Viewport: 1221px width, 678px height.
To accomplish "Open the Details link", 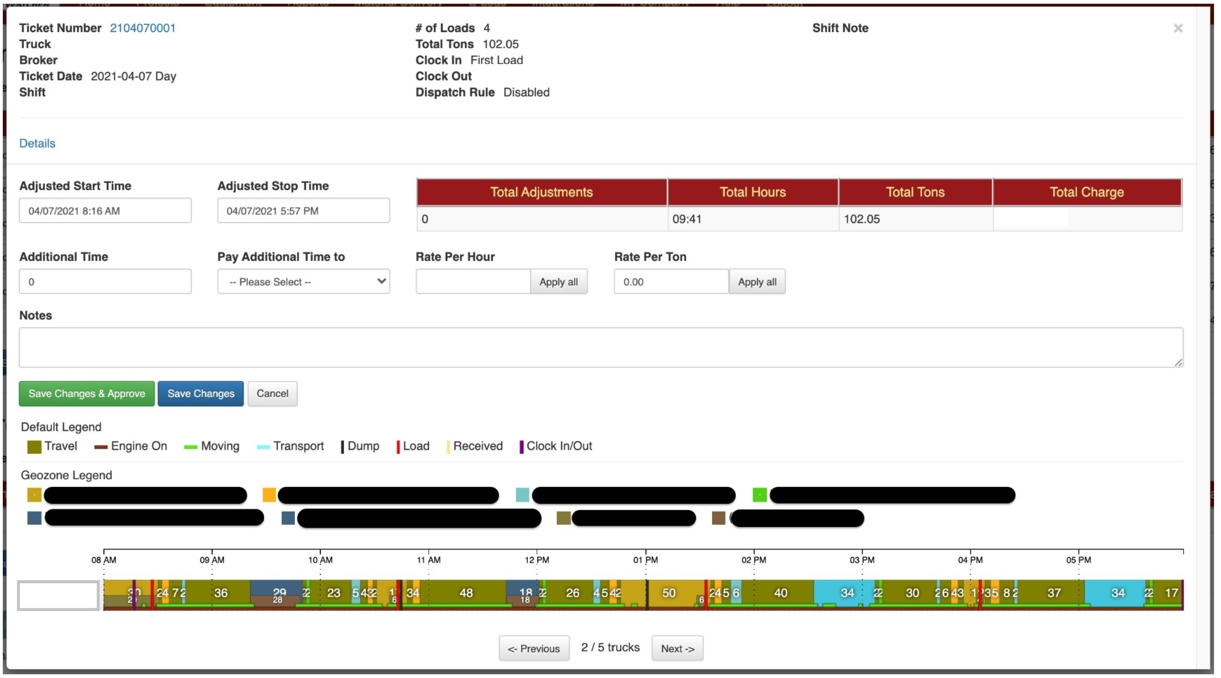I will (37, 143).
